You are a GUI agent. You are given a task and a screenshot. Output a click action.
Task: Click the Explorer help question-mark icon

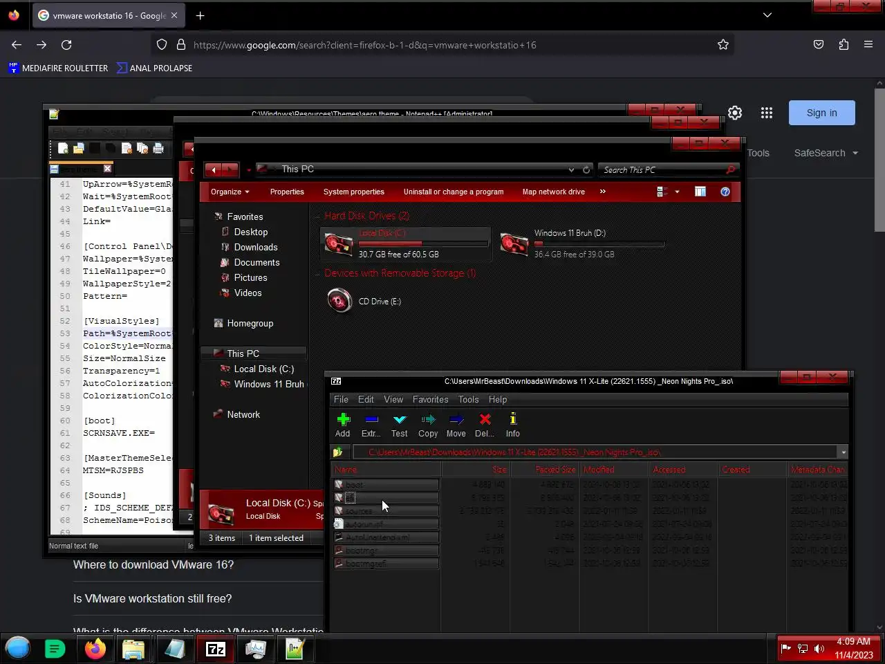tap(725, 192)
